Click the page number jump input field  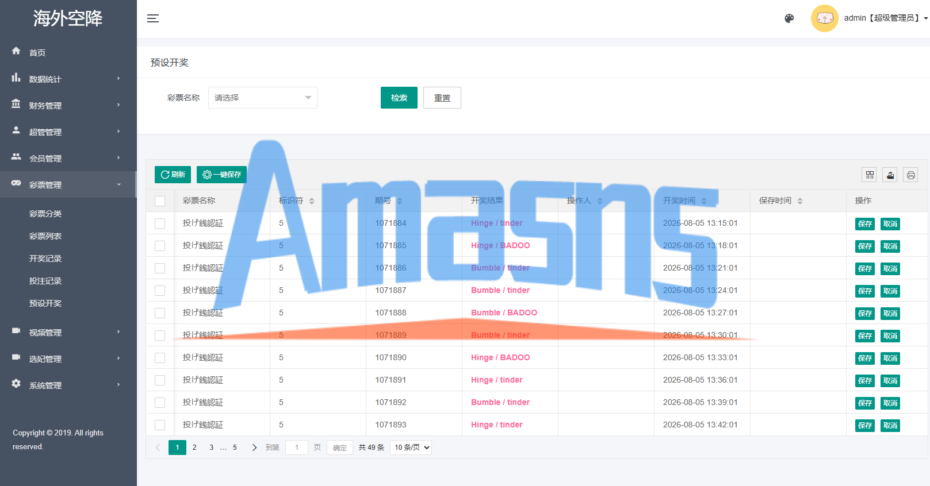point(297,448)
